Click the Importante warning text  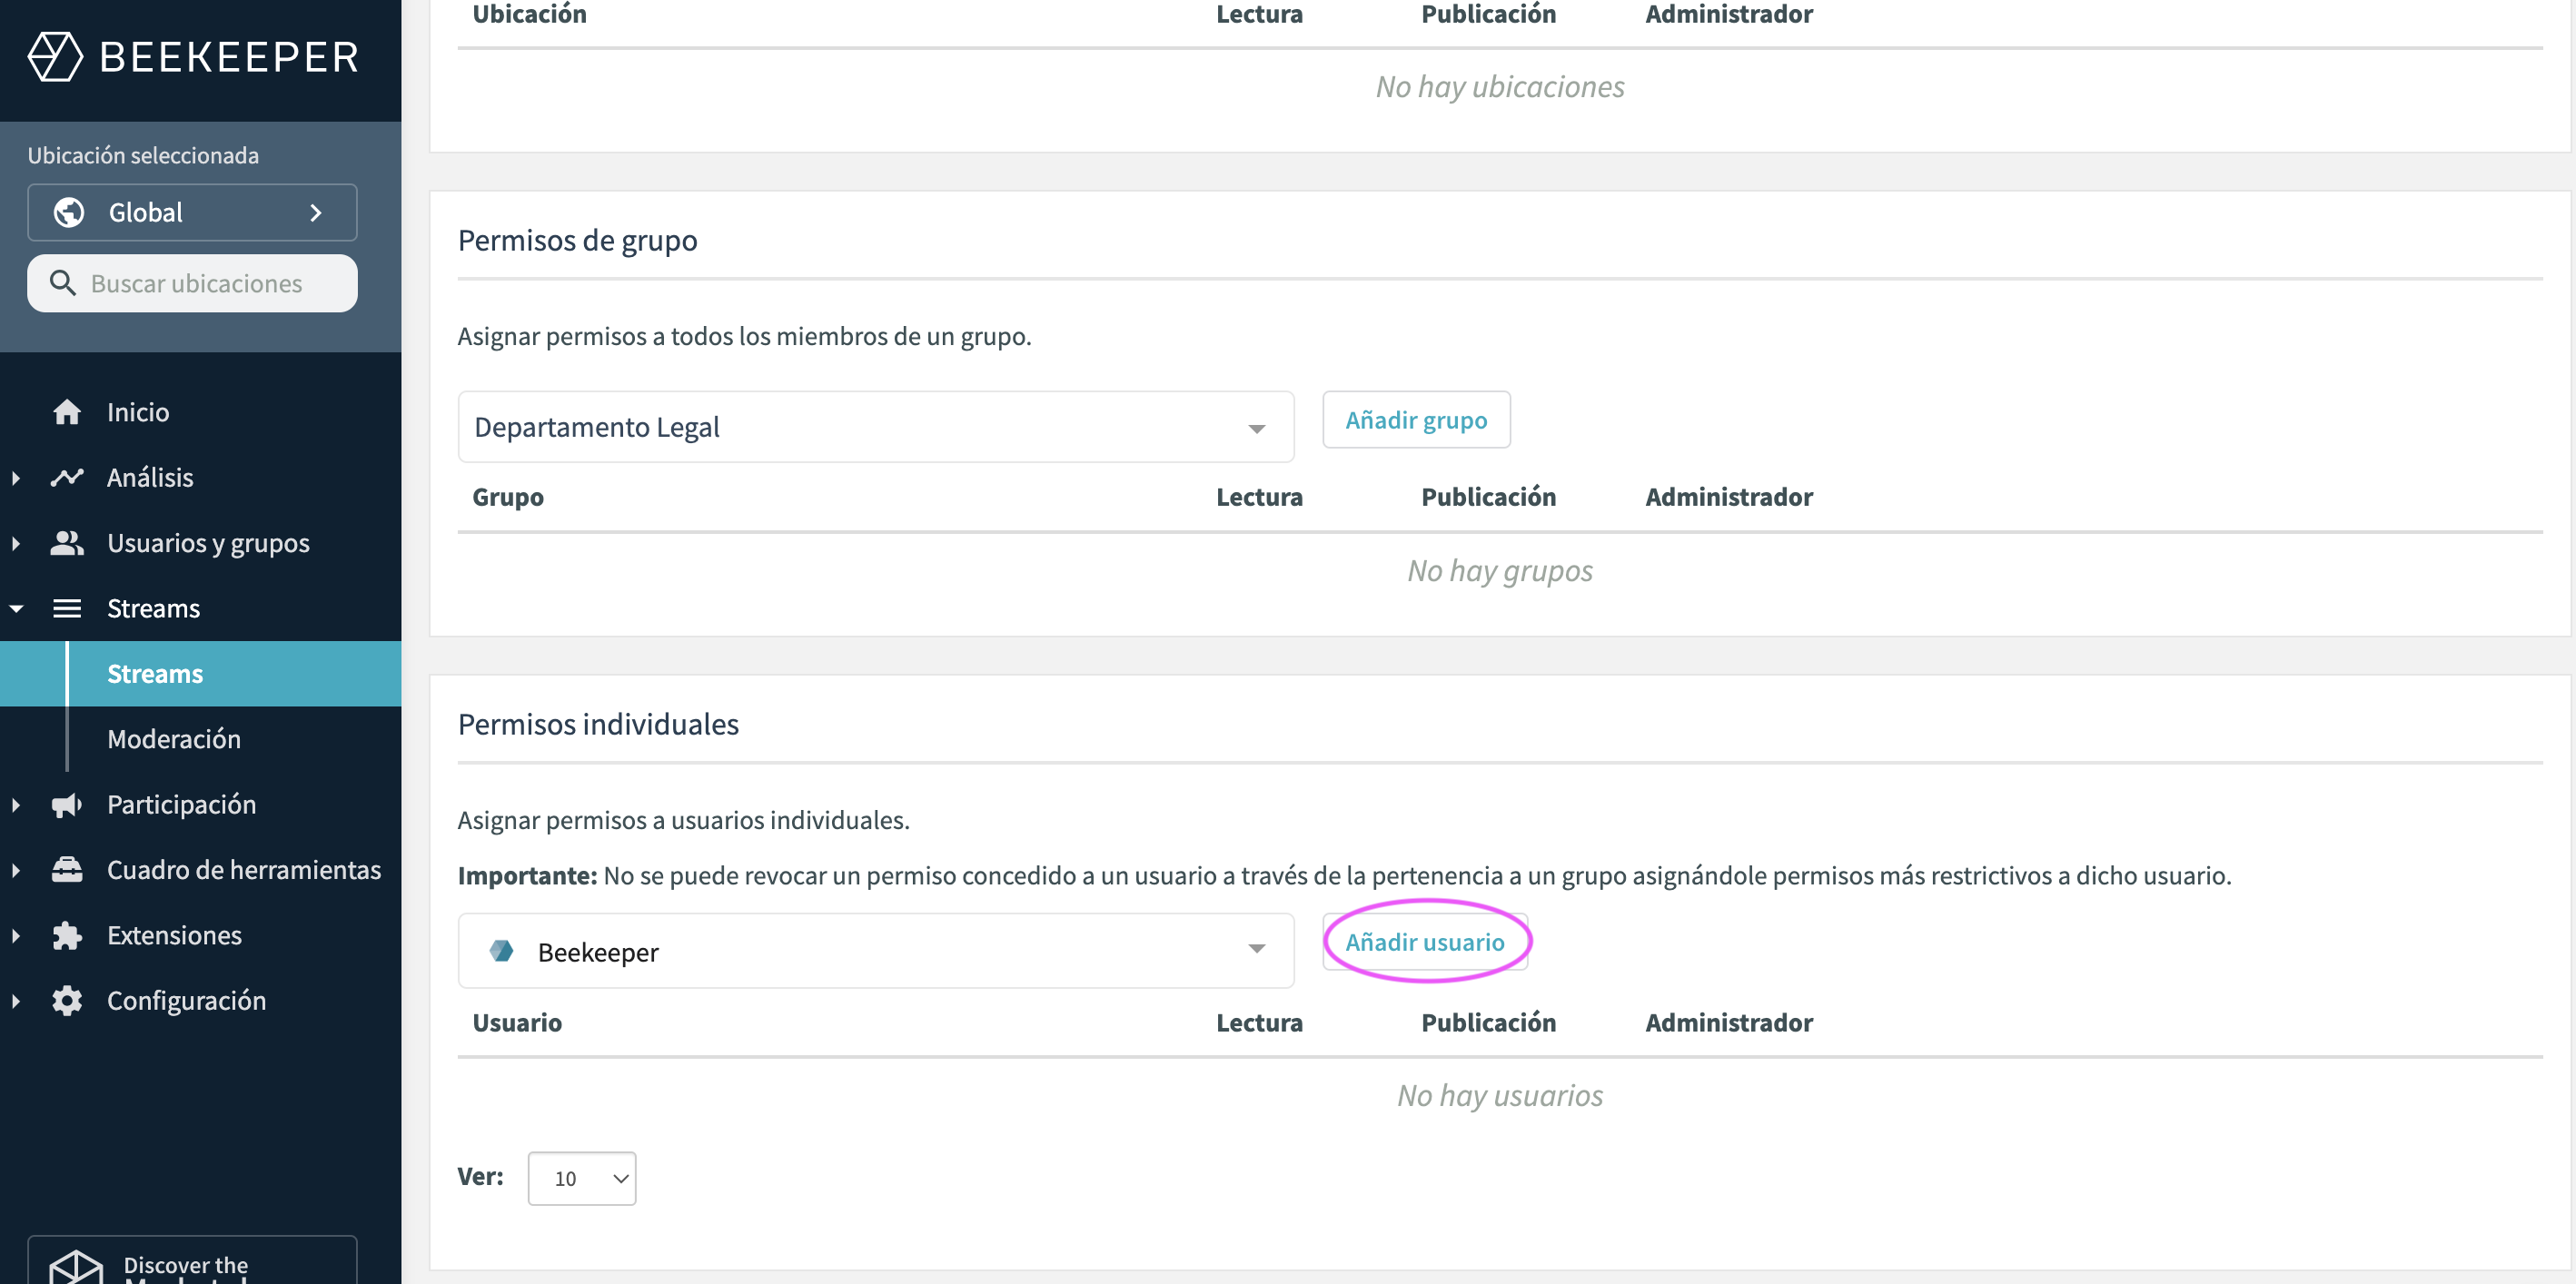pos(1344,875)
